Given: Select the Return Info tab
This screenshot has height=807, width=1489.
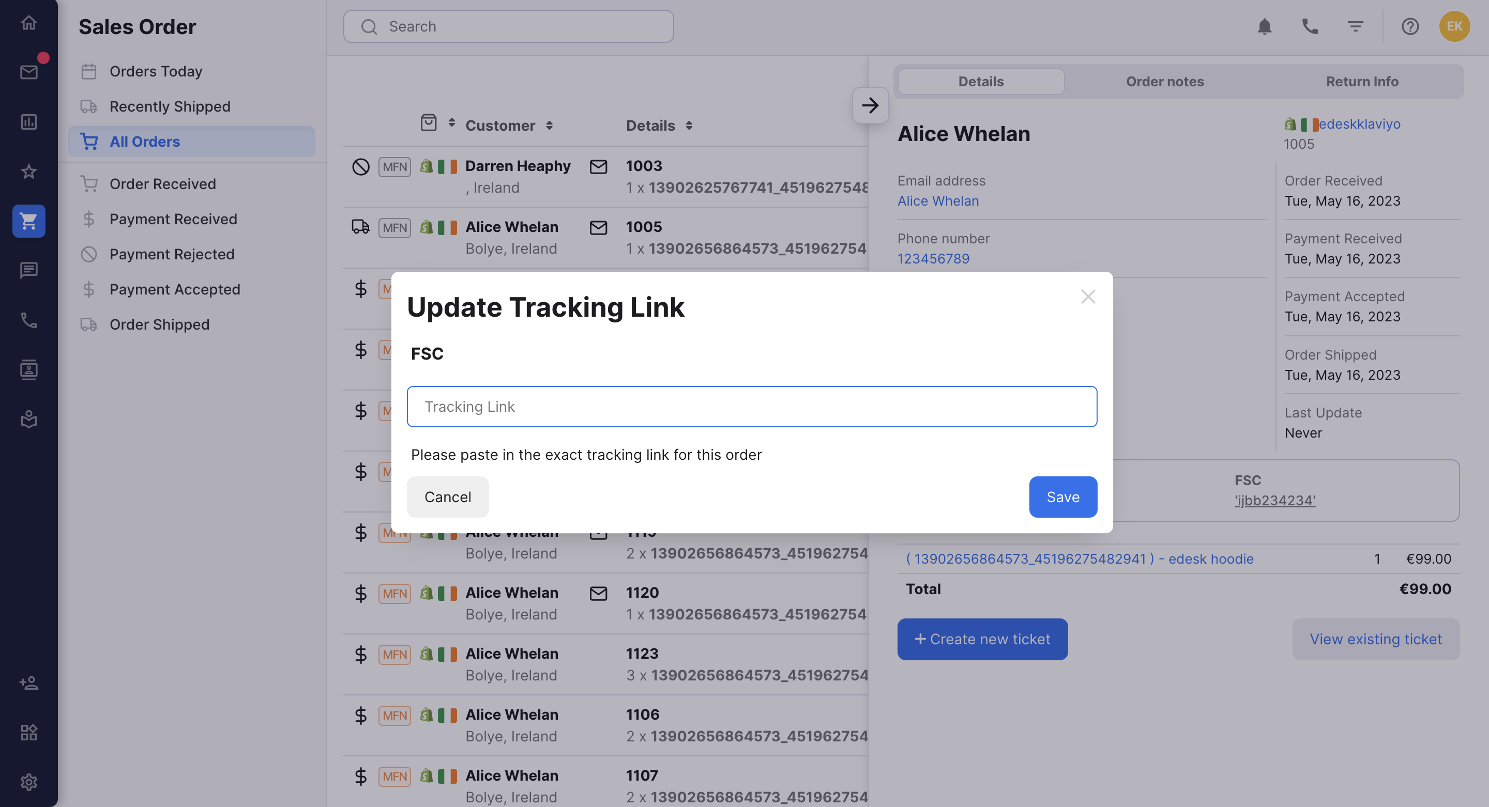Looking at the screenshot, I should 1362,82.
